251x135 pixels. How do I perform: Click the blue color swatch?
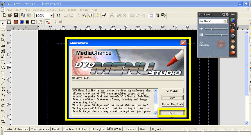click(21, 22)
